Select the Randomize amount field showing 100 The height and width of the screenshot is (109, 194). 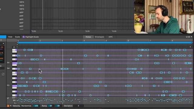(x=36, y=106)
